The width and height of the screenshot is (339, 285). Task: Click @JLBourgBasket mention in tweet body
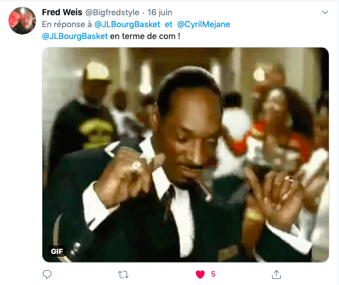75,36
